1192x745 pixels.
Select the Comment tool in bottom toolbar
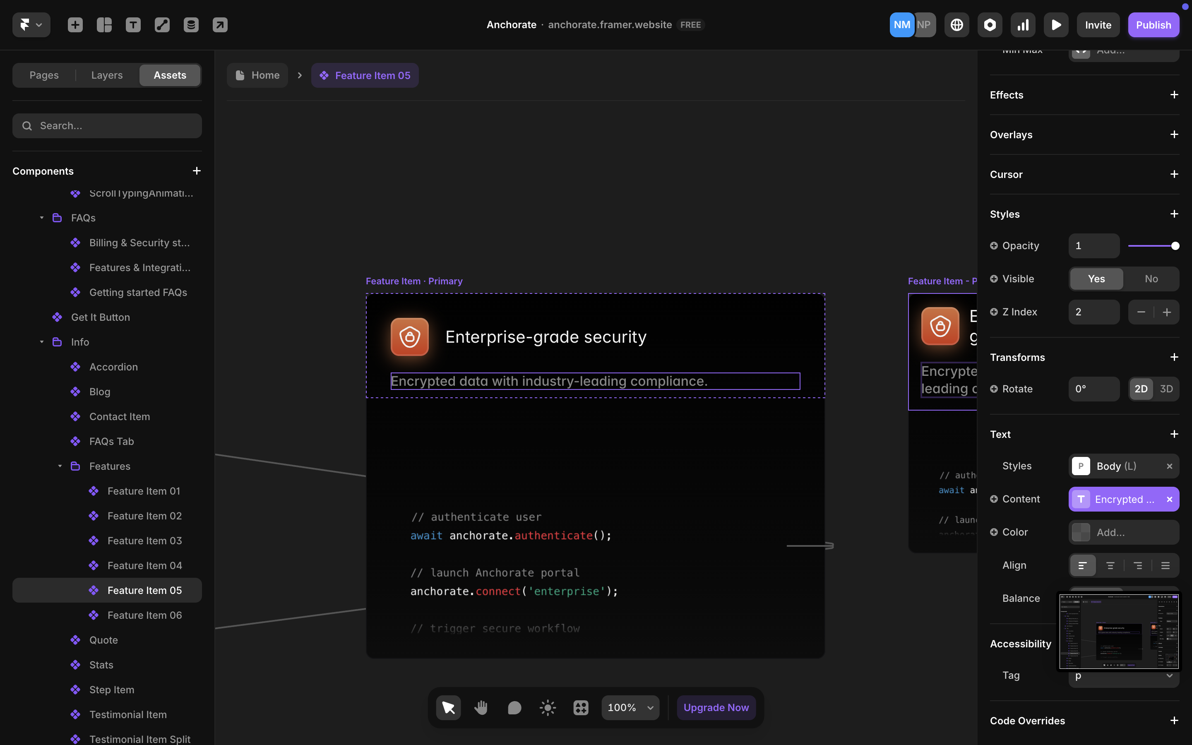coord(514,708)
